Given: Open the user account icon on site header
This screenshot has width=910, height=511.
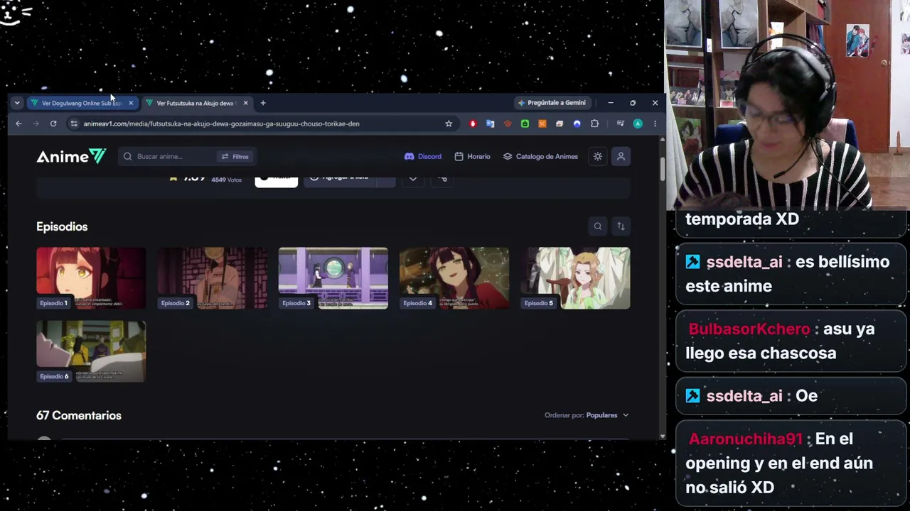Looking at the screenshot, I should tap(621, 156).
